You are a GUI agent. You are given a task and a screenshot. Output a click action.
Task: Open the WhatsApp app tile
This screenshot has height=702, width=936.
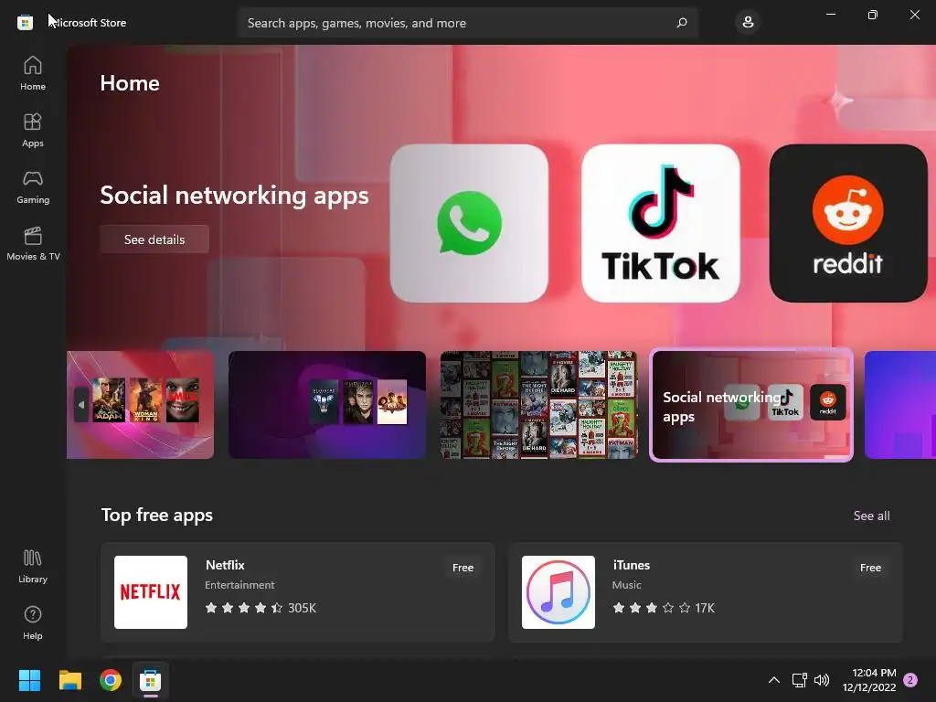pos(469,223)
